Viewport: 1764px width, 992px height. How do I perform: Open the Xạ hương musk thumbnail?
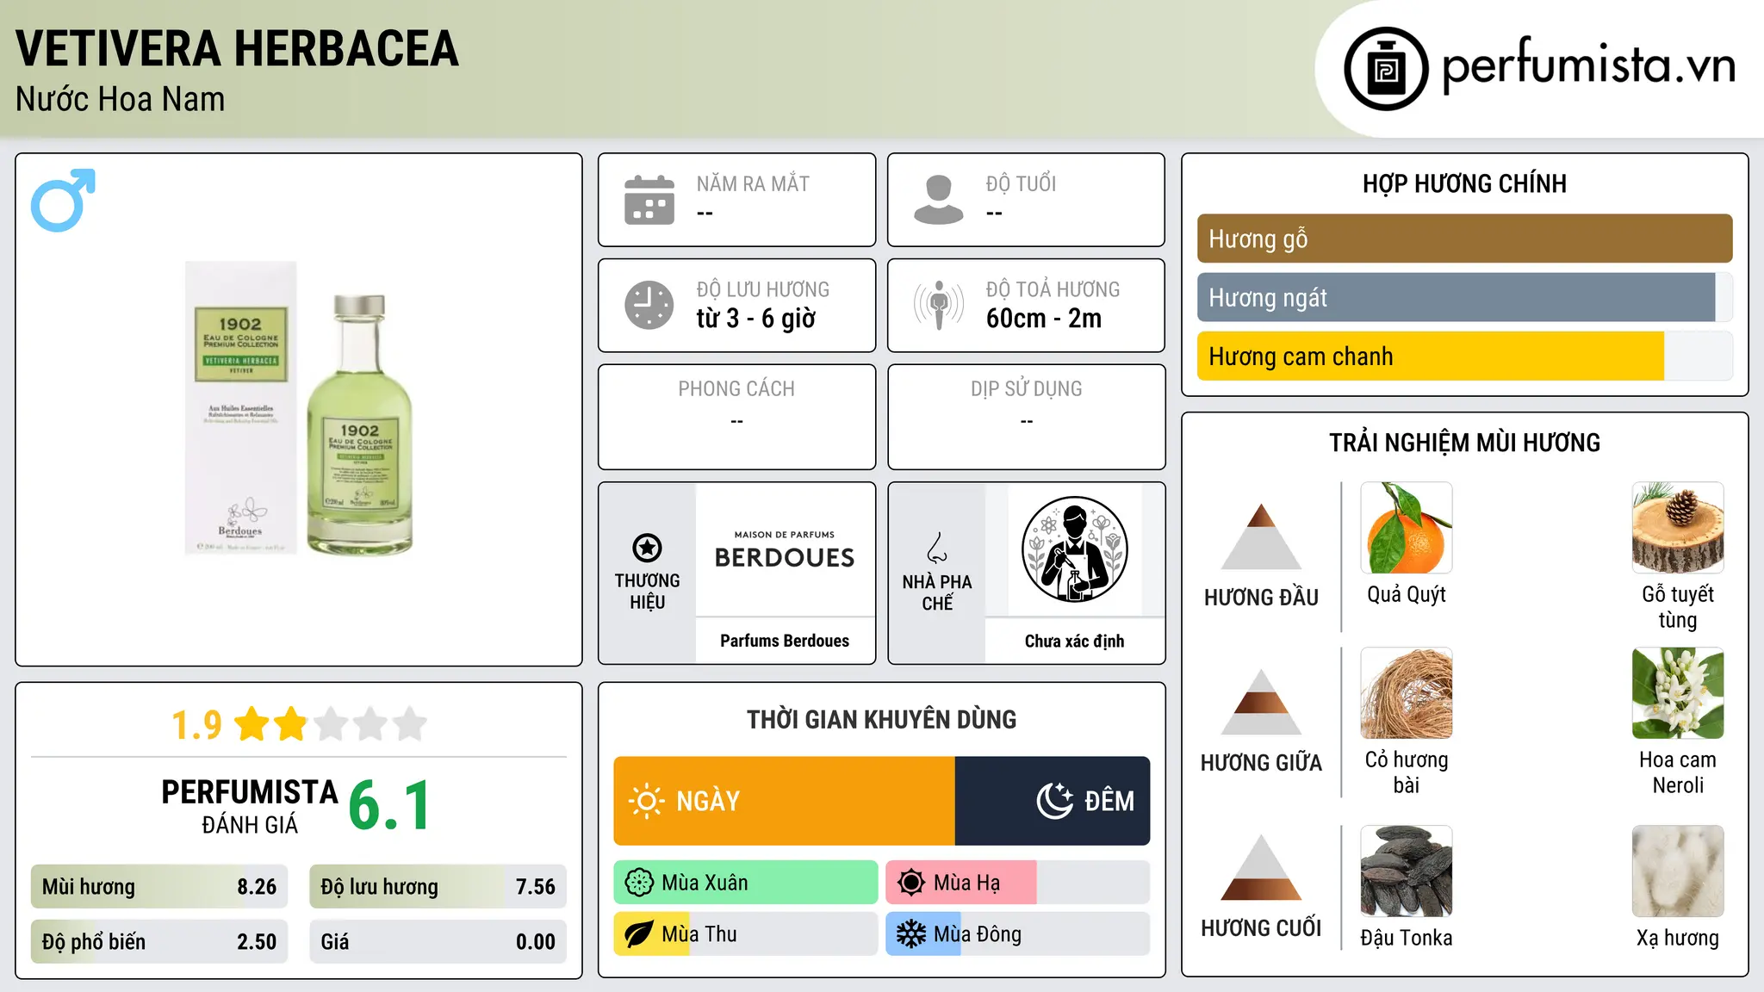coord(1678,871)
